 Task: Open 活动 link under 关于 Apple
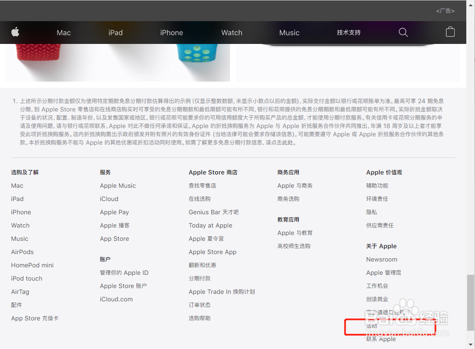click(x=372, y=326)
